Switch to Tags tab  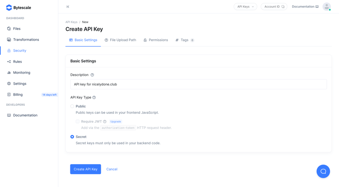click(185, 40)
